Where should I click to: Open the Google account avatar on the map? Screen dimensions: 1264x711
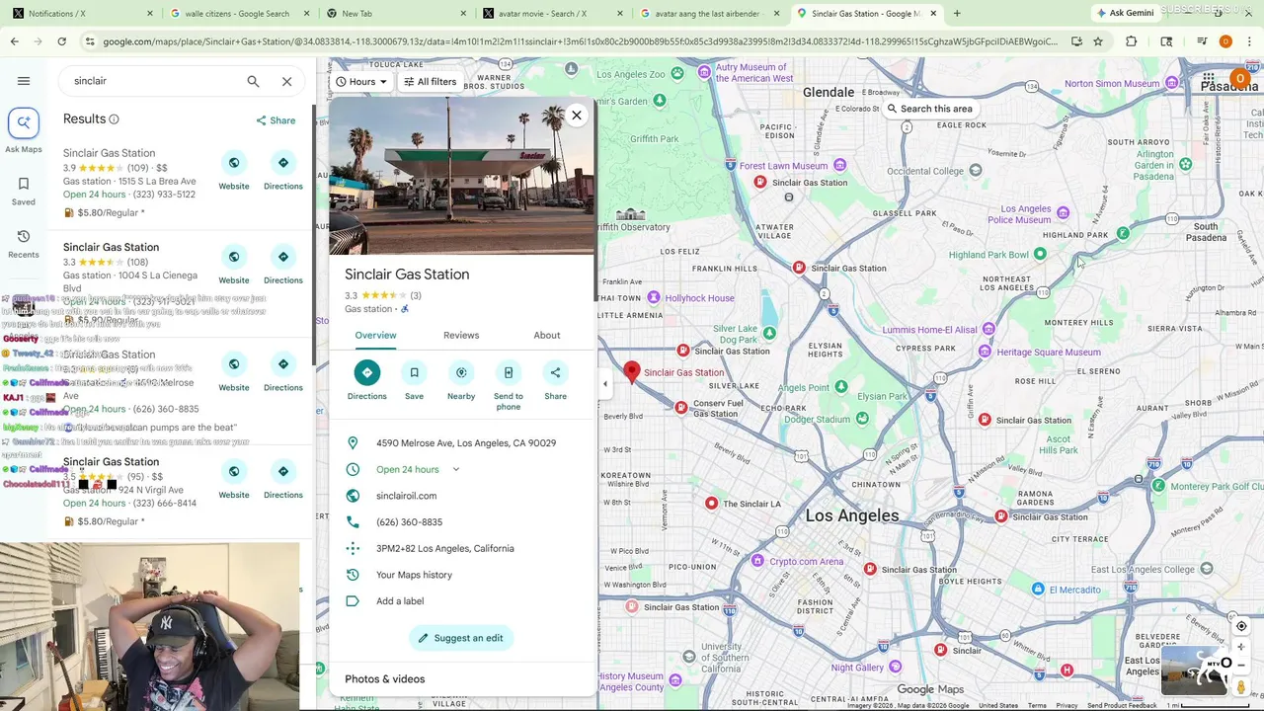coord(1239,78)
